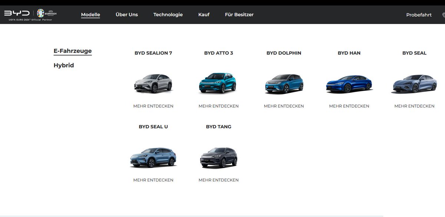
Task: Click Mehr Entdecken under BYD SEAL U
Action: 153,180
